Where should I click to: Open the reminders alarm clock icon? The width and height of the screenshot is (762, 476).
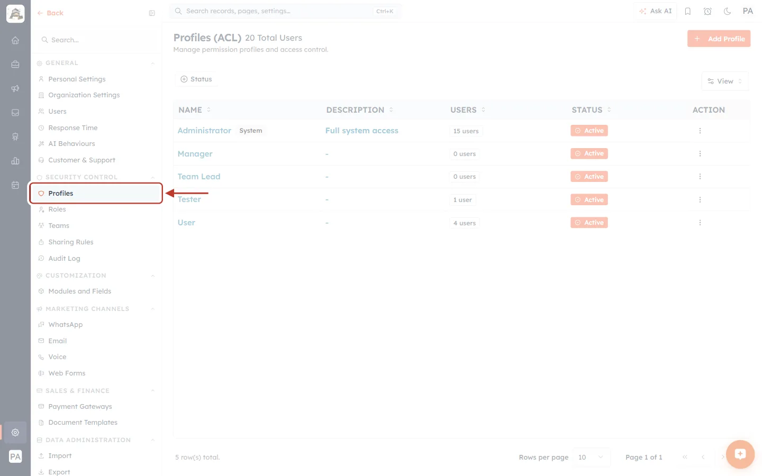pyautogui.click(x=707, y=11)
